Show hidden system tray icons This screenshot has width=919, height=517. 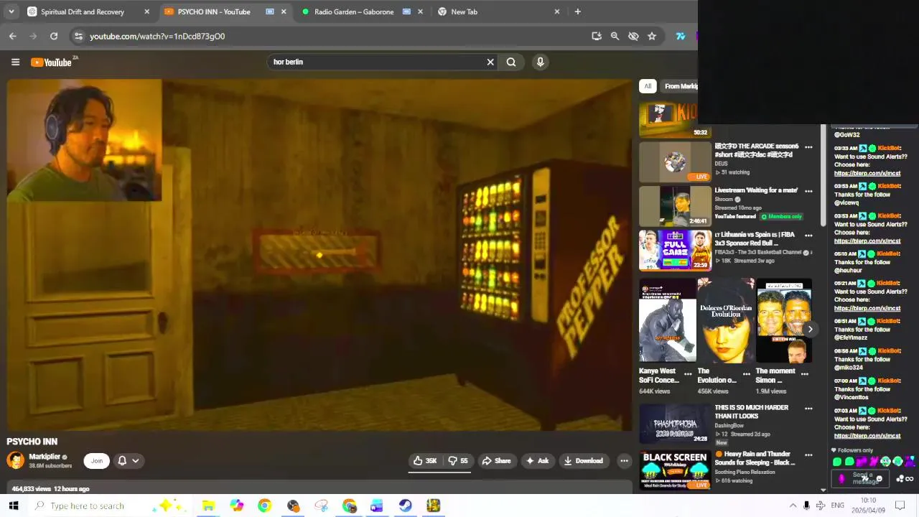[793, 506]
